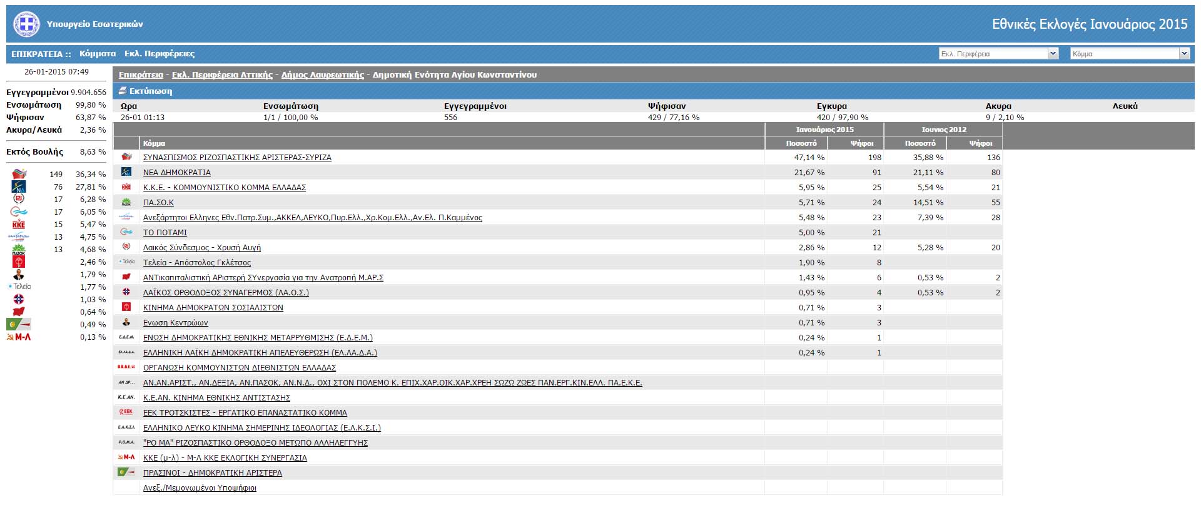The height and width of the screenshot is (505, 1201).
Task: Open the Λαϊκός Σύνδεσμος - Χρυσή Αυγή party link
Action: pos(202,248)
